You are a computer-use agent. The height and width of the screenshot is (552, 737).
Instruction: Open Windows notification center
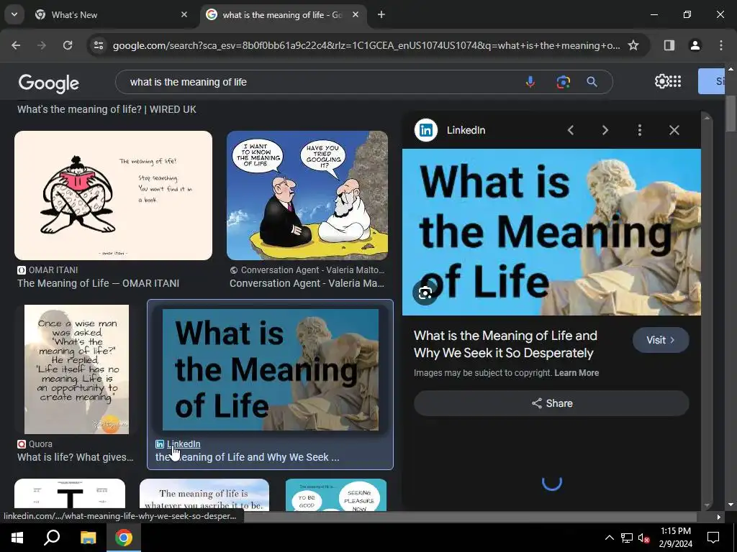tap(713, 538)
